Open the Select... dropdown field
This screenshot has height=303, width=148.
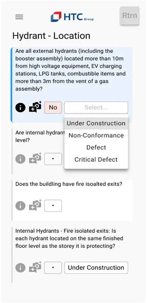[96, 107]
